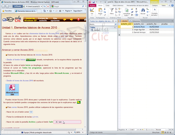Click the Ver view icon in ribbon

92,11
